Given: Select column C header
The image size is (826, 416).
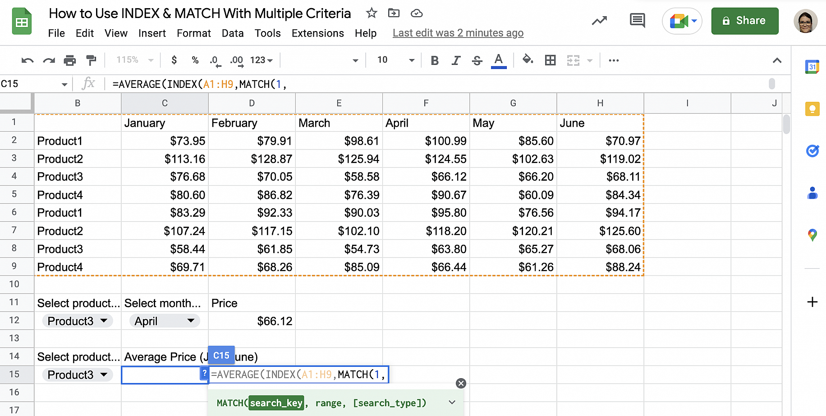Looking at the screenshot, I should pos(165,103).
